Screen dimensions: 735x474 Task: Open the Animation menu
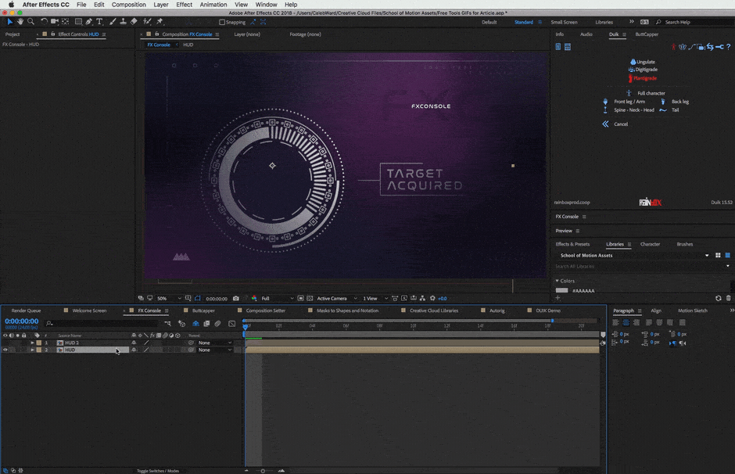(213, 4)
